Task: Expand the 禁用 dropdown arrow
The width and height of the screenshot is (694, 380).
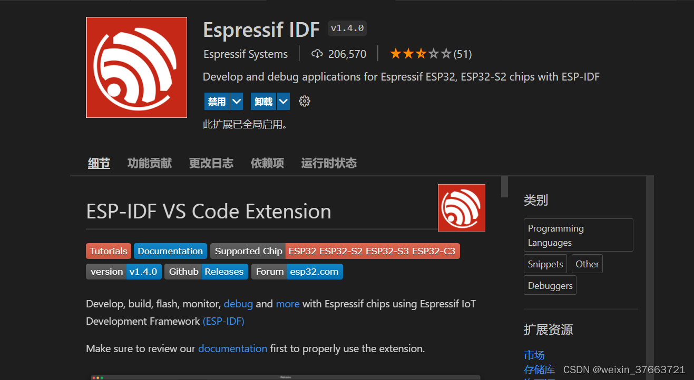Action: 237,102
